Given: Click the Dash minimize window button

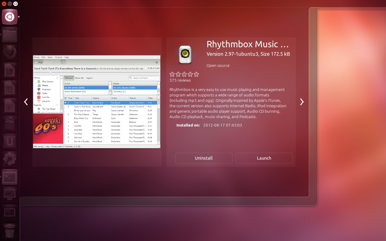Looking at the screenshot, I should pos(10,4).
